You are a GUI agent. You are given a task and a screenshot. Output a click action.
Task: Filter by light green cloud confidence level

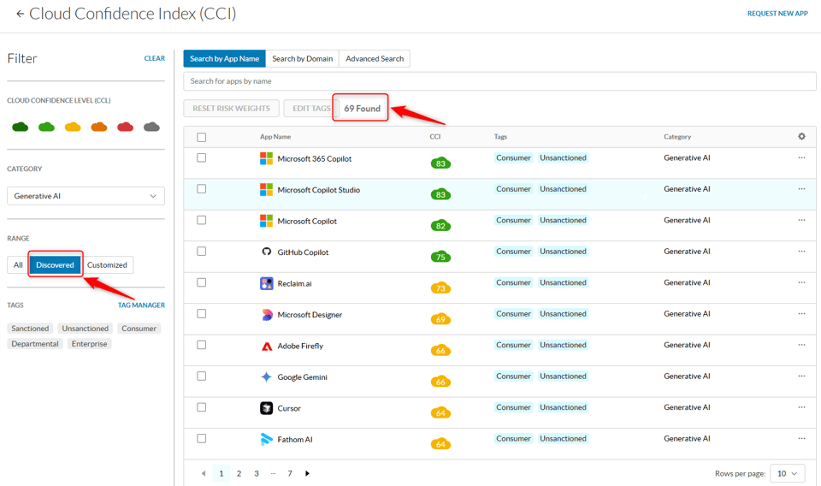click(x=46, y=127)
